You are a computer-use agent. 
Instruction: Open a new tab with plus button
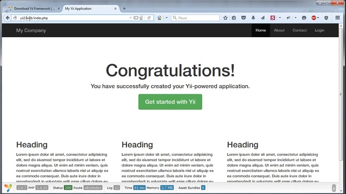124,9
